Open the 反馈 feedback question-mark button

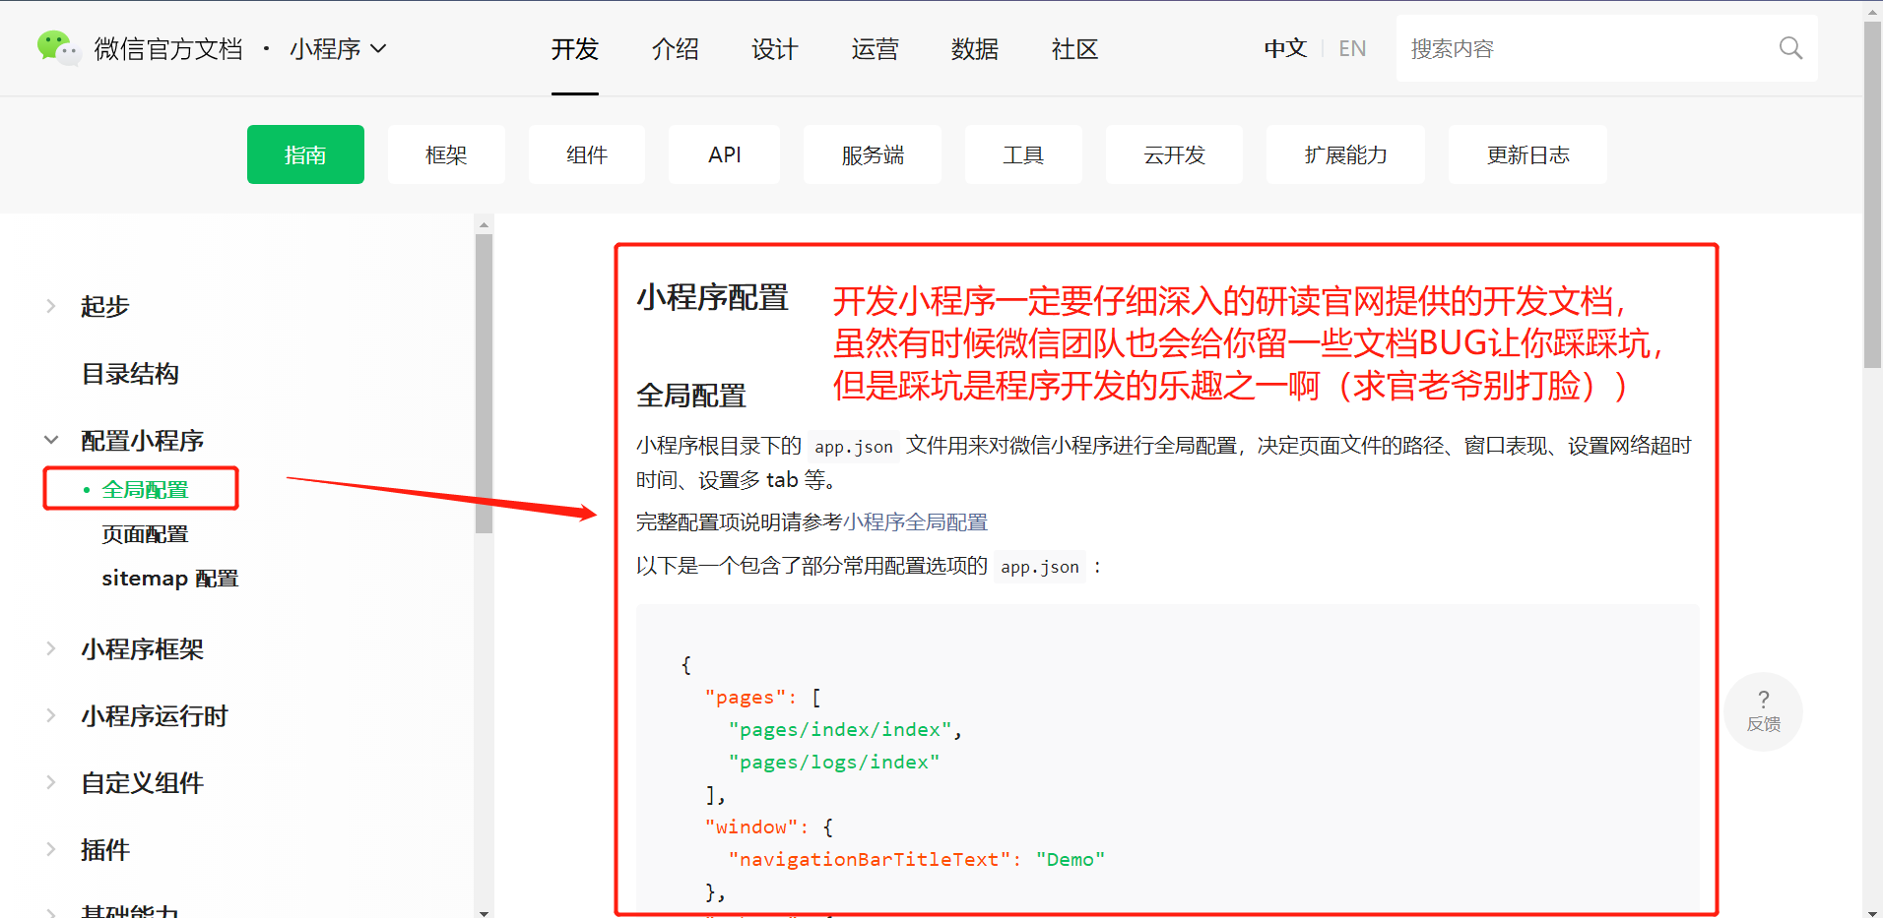1763,711
